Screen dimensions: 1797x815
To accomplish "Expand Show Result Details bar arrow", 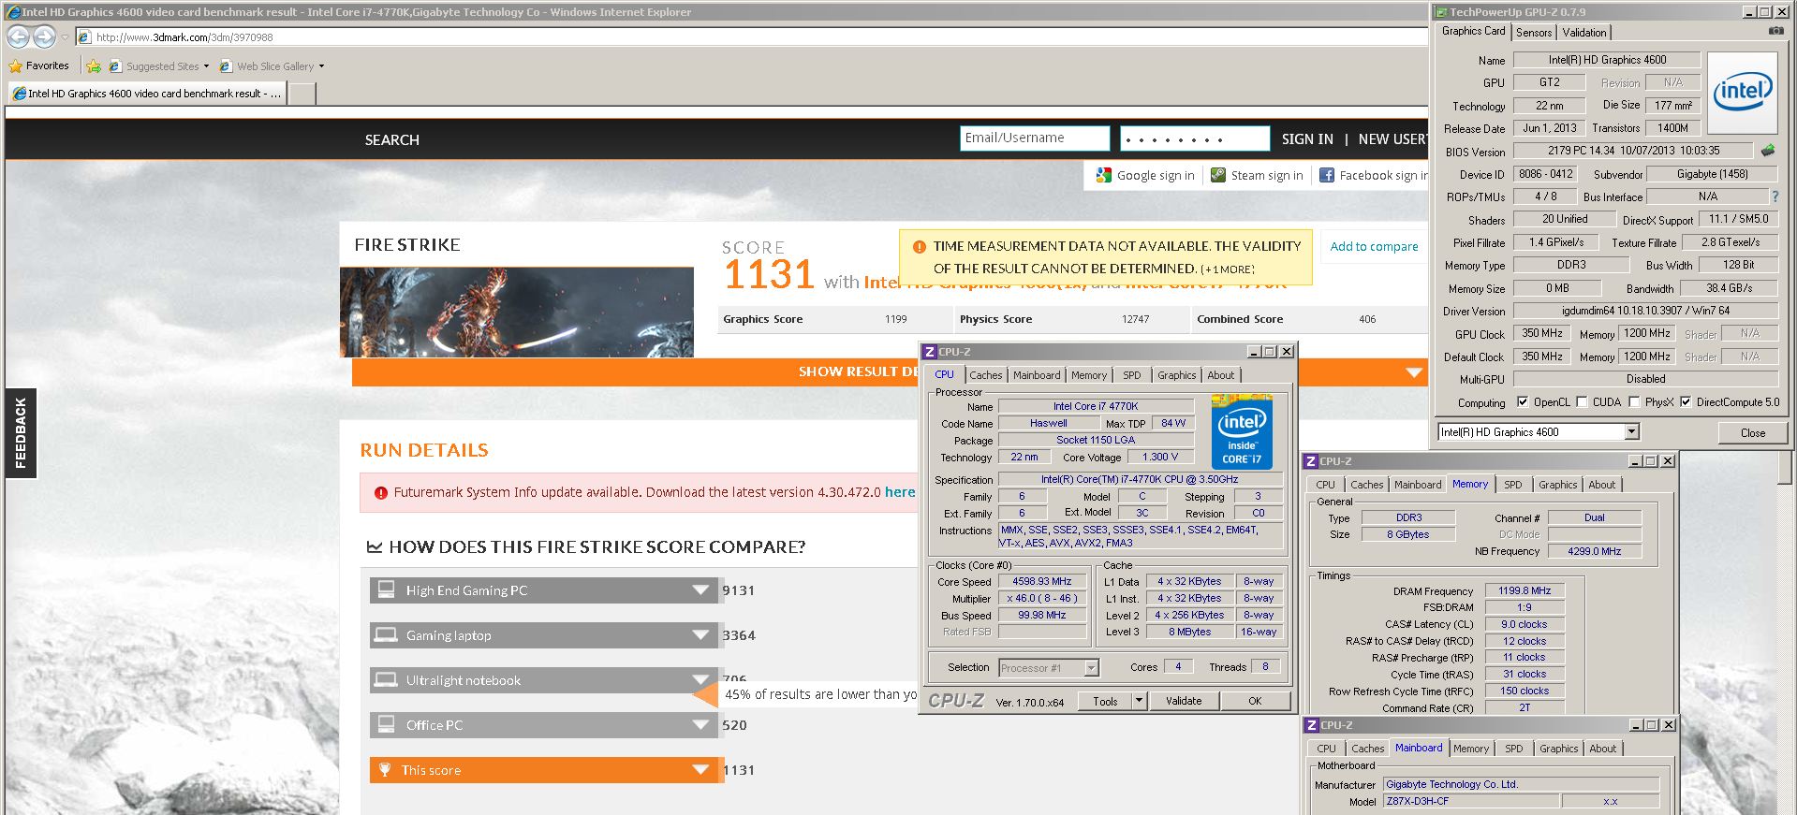I will pos(1414,372).
